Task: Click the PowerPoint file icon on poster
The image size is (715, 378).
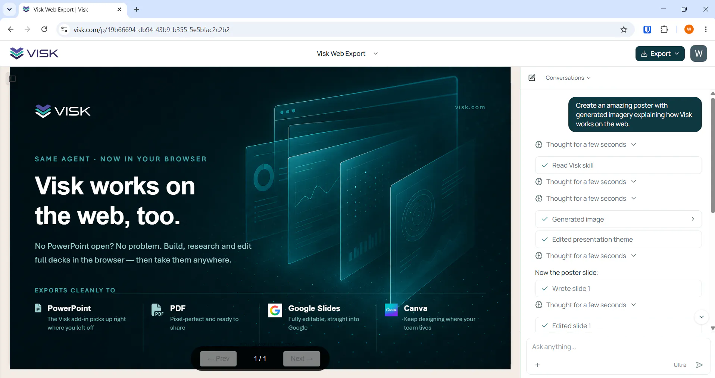Action: (x=38, y=308)
